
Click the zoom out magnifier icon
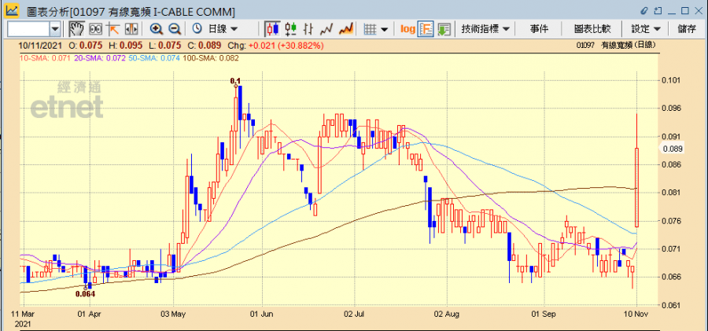(x=174, y=29)
